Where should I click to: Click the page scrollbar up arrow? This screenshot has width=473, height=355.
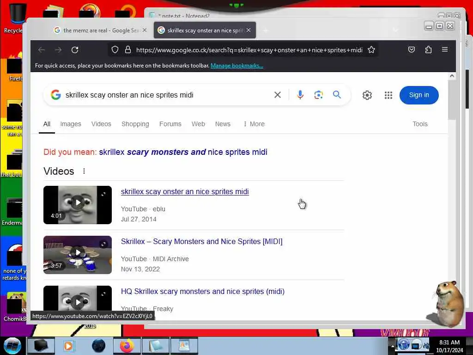tap(452, 76)
